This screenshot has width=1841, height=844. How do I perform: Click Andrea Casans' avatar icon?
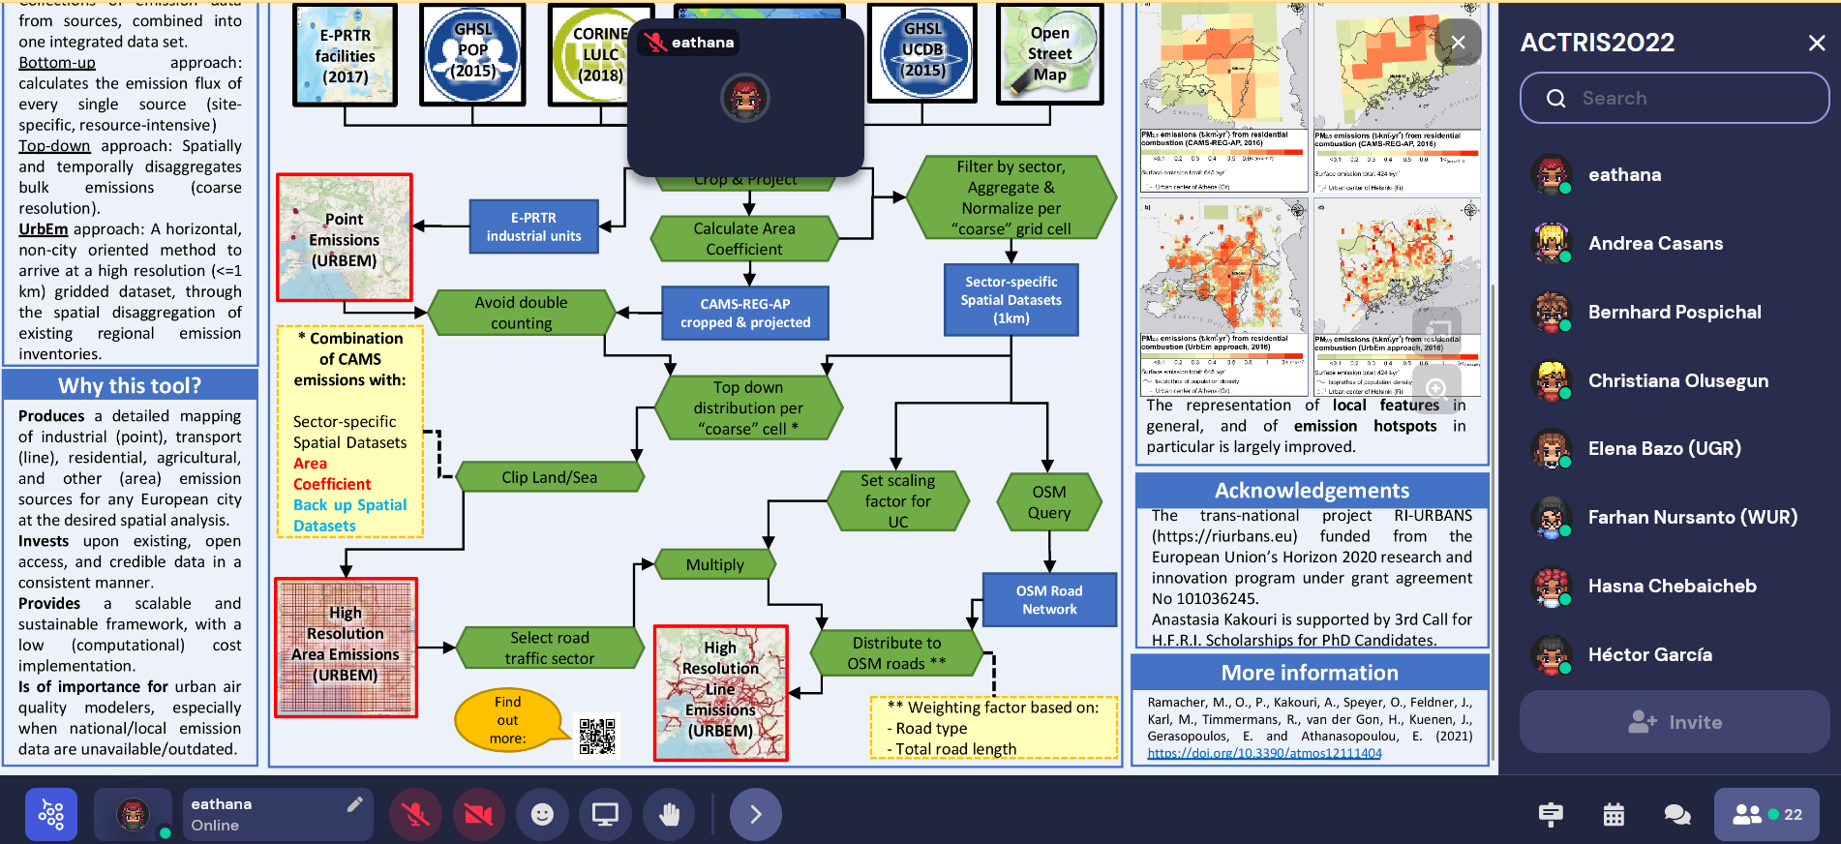(1551, 244)
